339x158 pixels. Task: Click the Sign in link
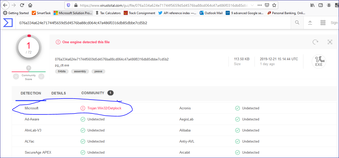click(x=334, y=23)
